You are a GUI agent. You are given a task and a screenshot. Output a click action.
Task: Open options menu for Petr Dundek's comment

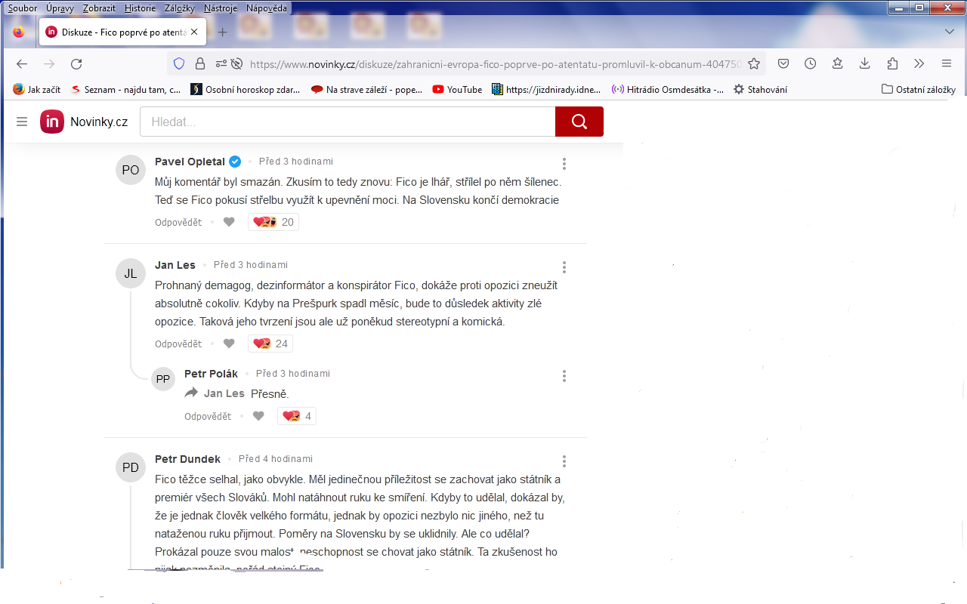[564, 461]
